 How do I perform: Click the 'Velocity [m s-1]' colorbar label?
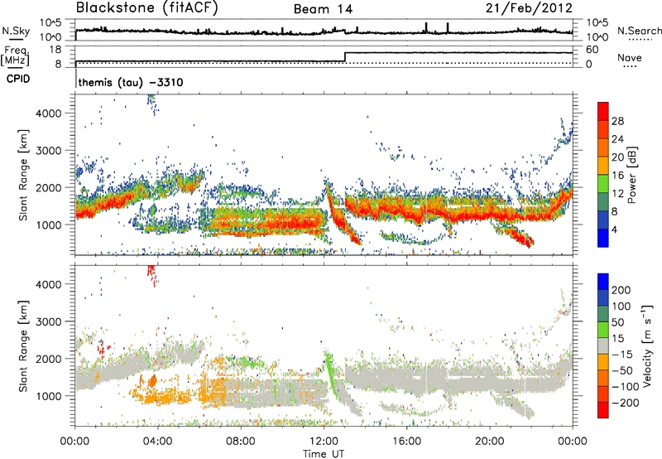tap(647, 345)
